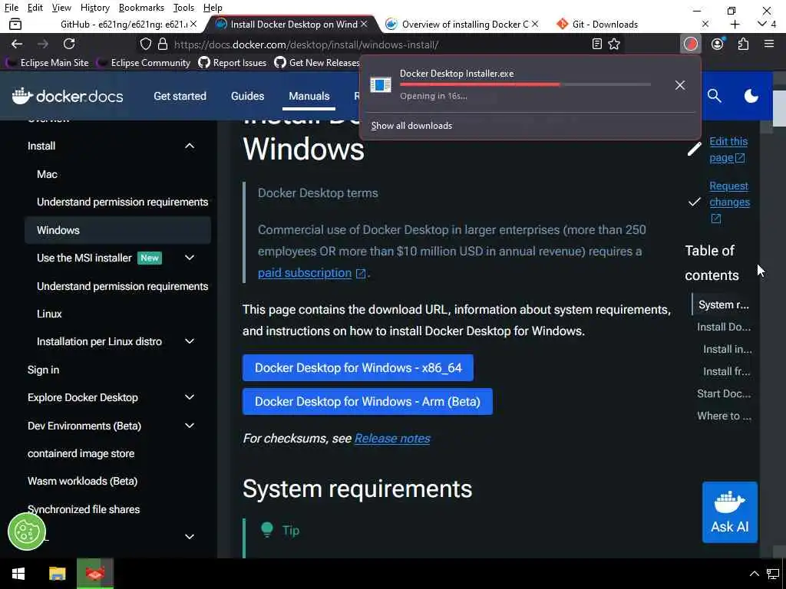
Task: Select Mac in the Install sidebar
Action: pos(47,174)
